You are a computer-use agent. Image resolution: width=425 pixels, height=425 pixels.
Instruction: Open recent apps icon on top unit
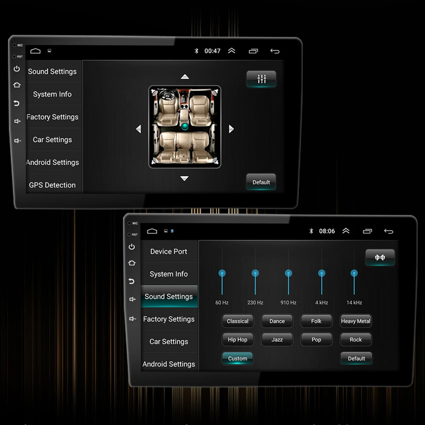click(x=253, y=51)
